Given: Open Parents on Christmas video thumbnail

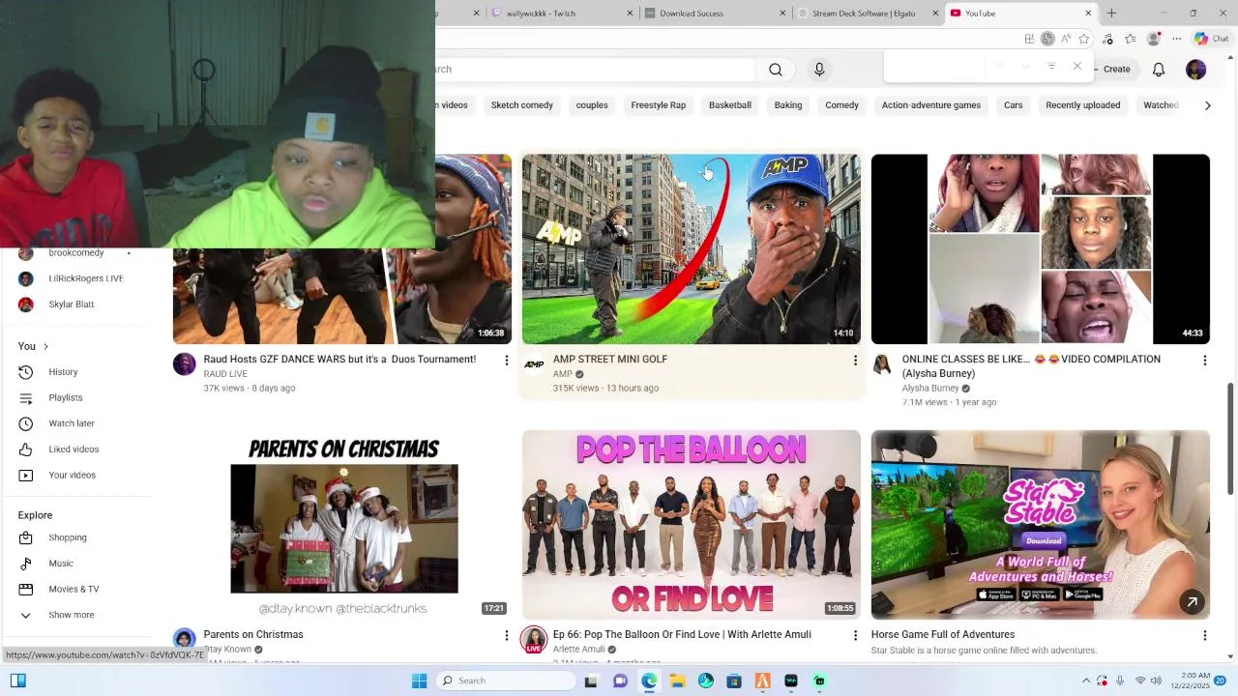Looking at the screenshot, I should coord(342,524).
